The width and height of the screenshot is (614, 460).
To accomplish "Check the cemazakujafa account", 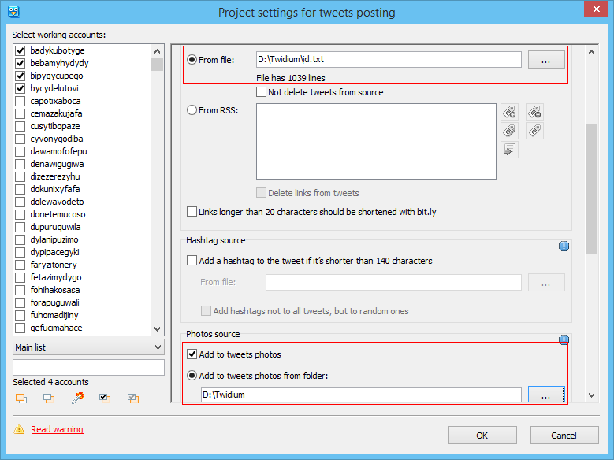I will 20,113.
